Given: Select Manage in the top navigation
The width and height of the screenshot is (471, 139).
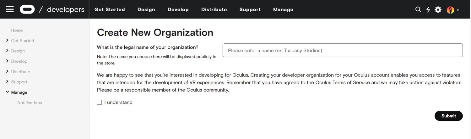Looking at the screenshot, I should pos(283,9).
